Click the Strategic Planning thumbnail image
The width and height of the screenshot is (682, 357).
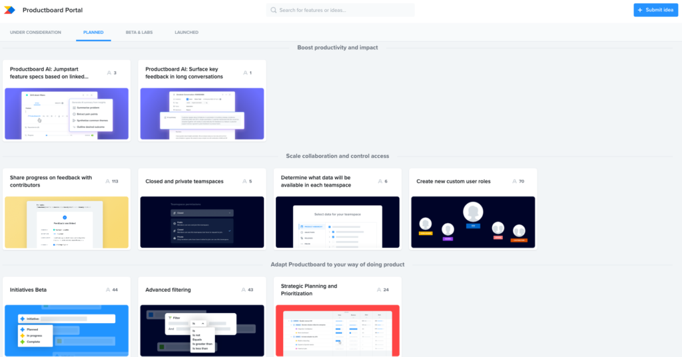(338, 330)
